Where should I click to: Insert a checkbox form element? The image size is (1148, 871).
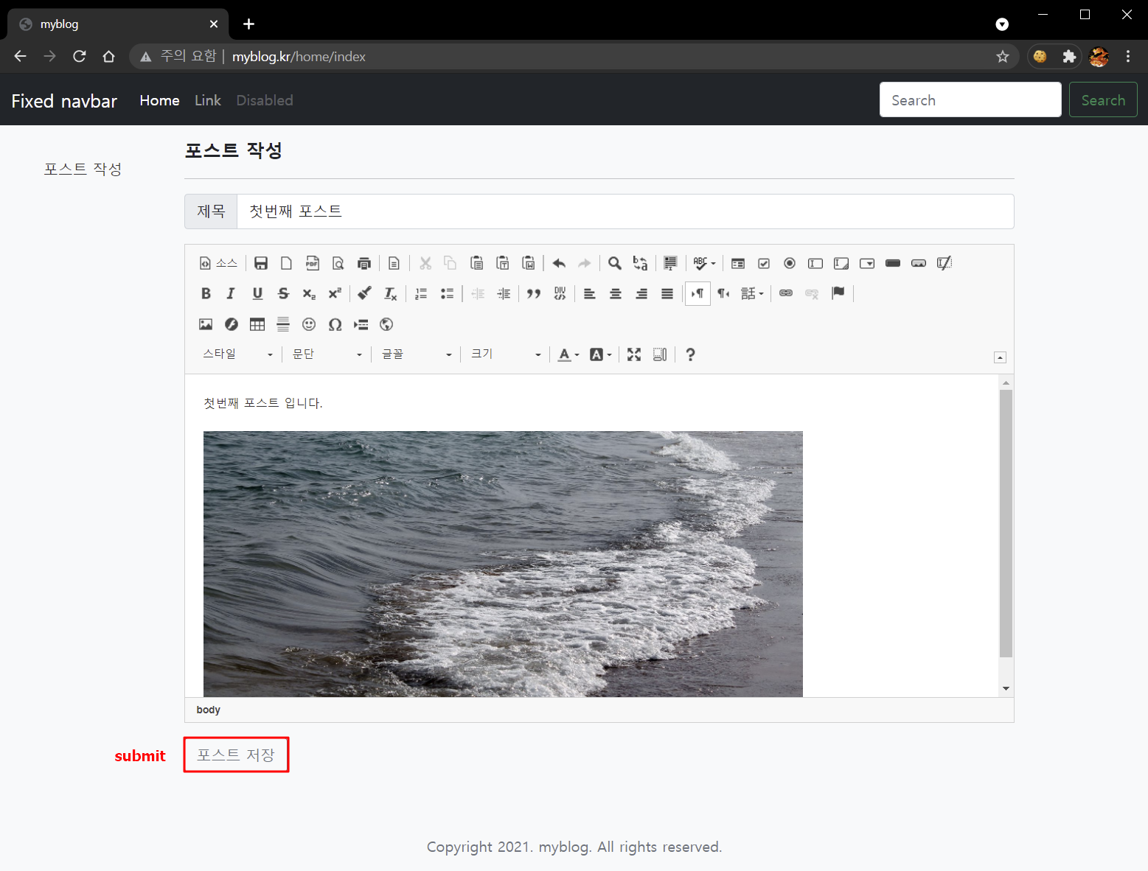pos(764,263)
